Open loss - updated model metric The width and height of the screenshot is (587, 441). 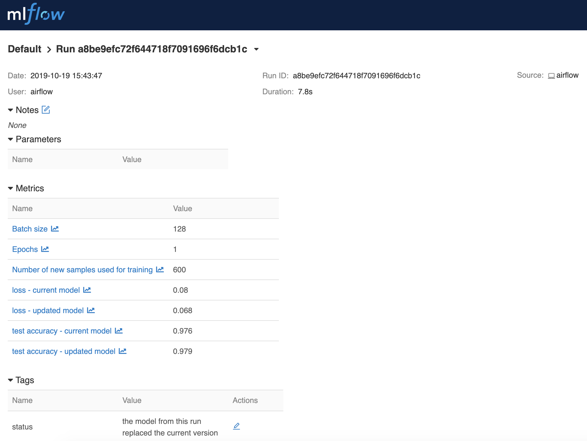pyautogui.click(x=48, y=310)
